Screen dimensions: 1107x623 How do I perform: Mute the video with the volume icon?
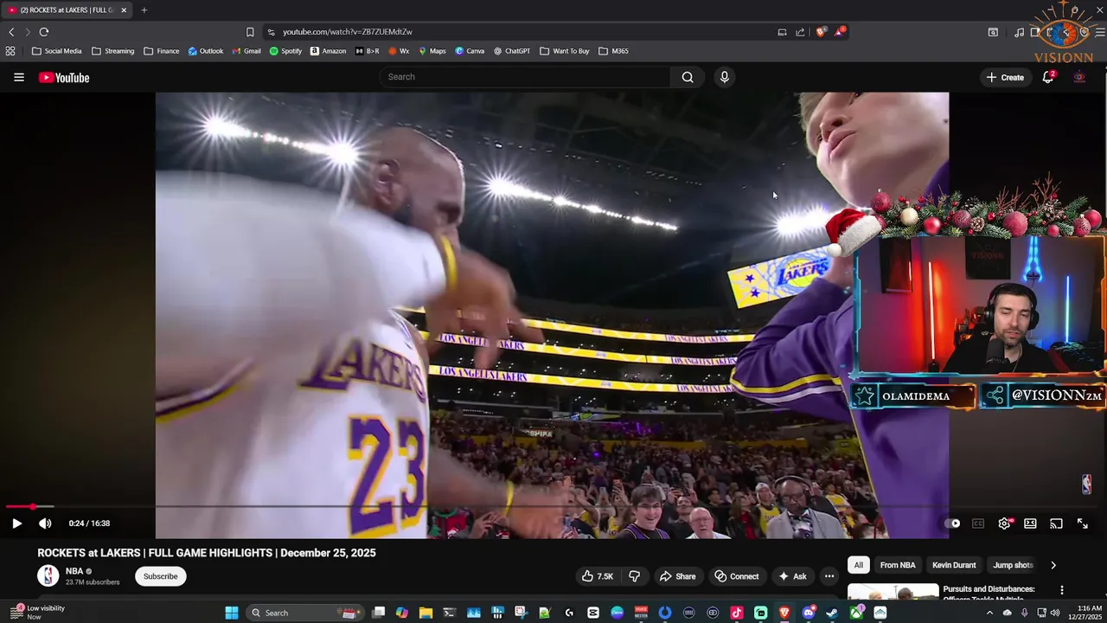[45, 523]
